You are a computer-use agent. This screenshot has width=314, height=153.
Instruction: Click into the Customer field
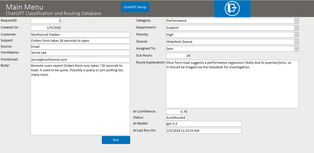[80, 35]
